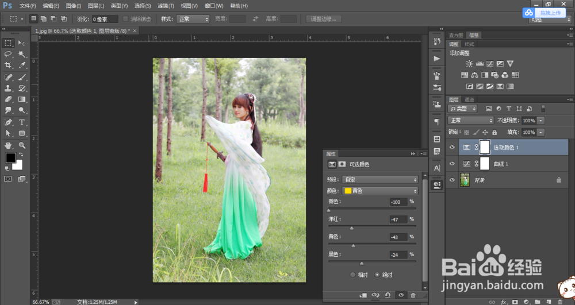
Task: Switch to the 通道 tab
Action: point(469,99)
